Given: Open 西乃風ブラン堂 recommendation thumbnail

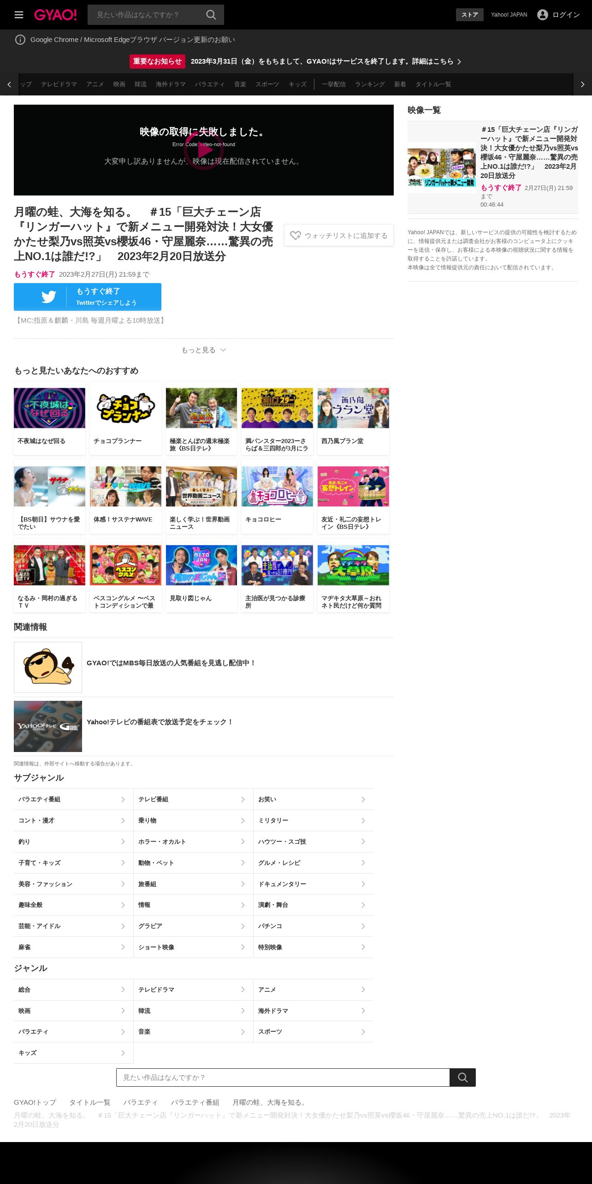Looking at the screenshot, I should coord(353,408).
